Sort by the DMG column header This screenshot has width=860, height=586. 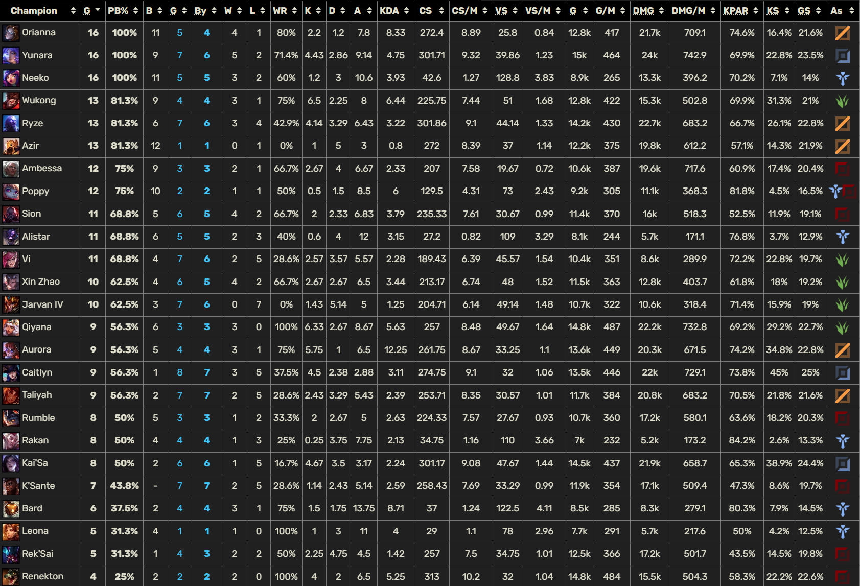[649, 11]
